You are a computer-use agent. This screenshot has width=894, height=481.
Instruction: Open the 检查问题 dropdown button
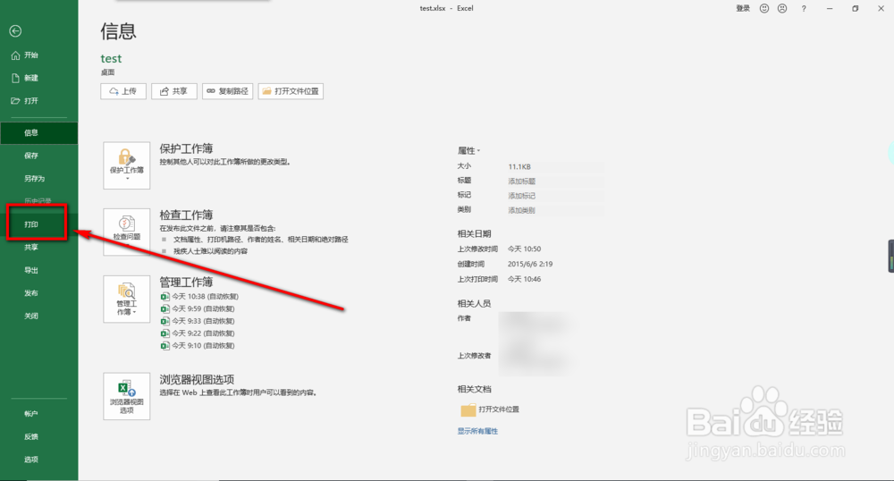click(127, 232)
